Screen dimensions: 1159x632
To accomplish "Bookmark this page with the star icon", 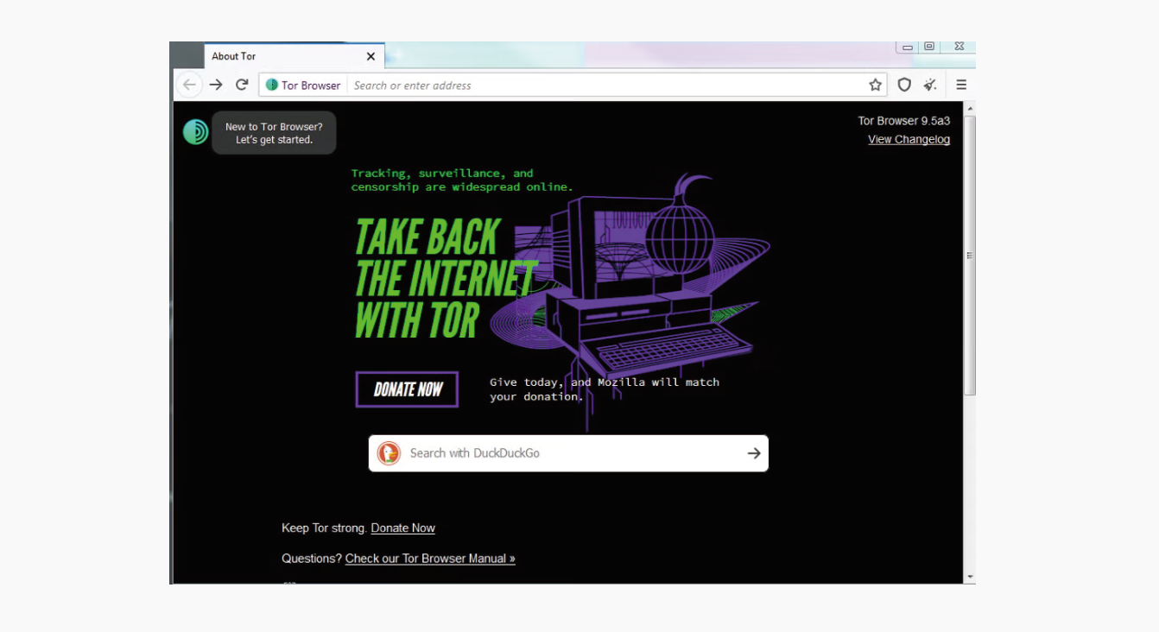I will pos(876,85).
